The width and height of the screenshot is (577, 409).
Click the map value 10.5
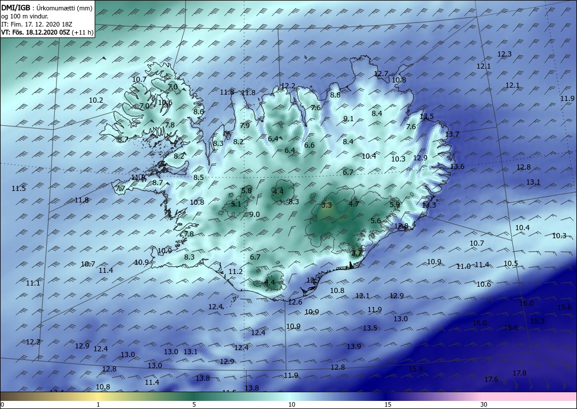511,264
